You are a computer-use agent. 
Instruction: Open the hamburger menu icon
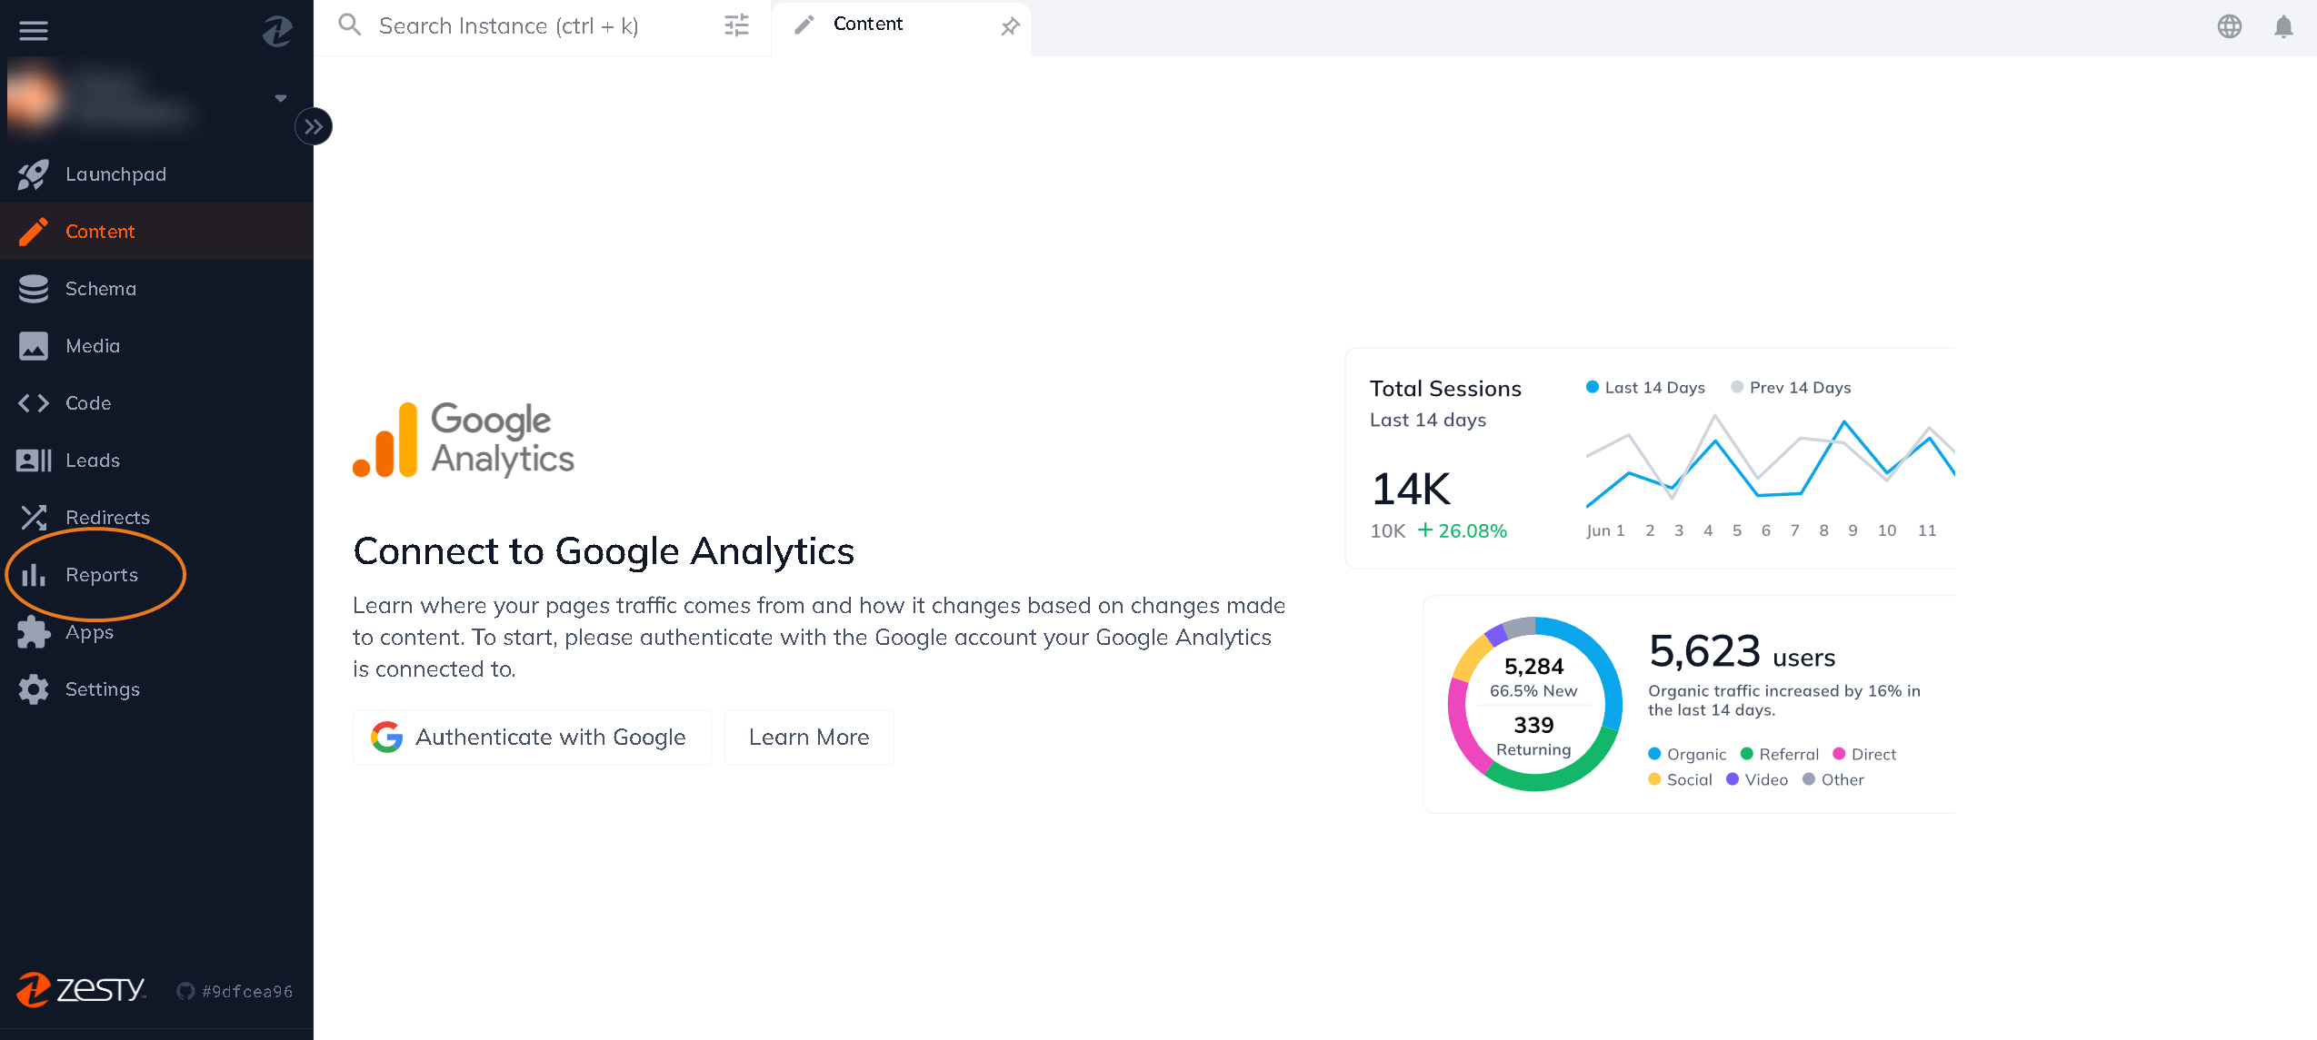[34, 31]
